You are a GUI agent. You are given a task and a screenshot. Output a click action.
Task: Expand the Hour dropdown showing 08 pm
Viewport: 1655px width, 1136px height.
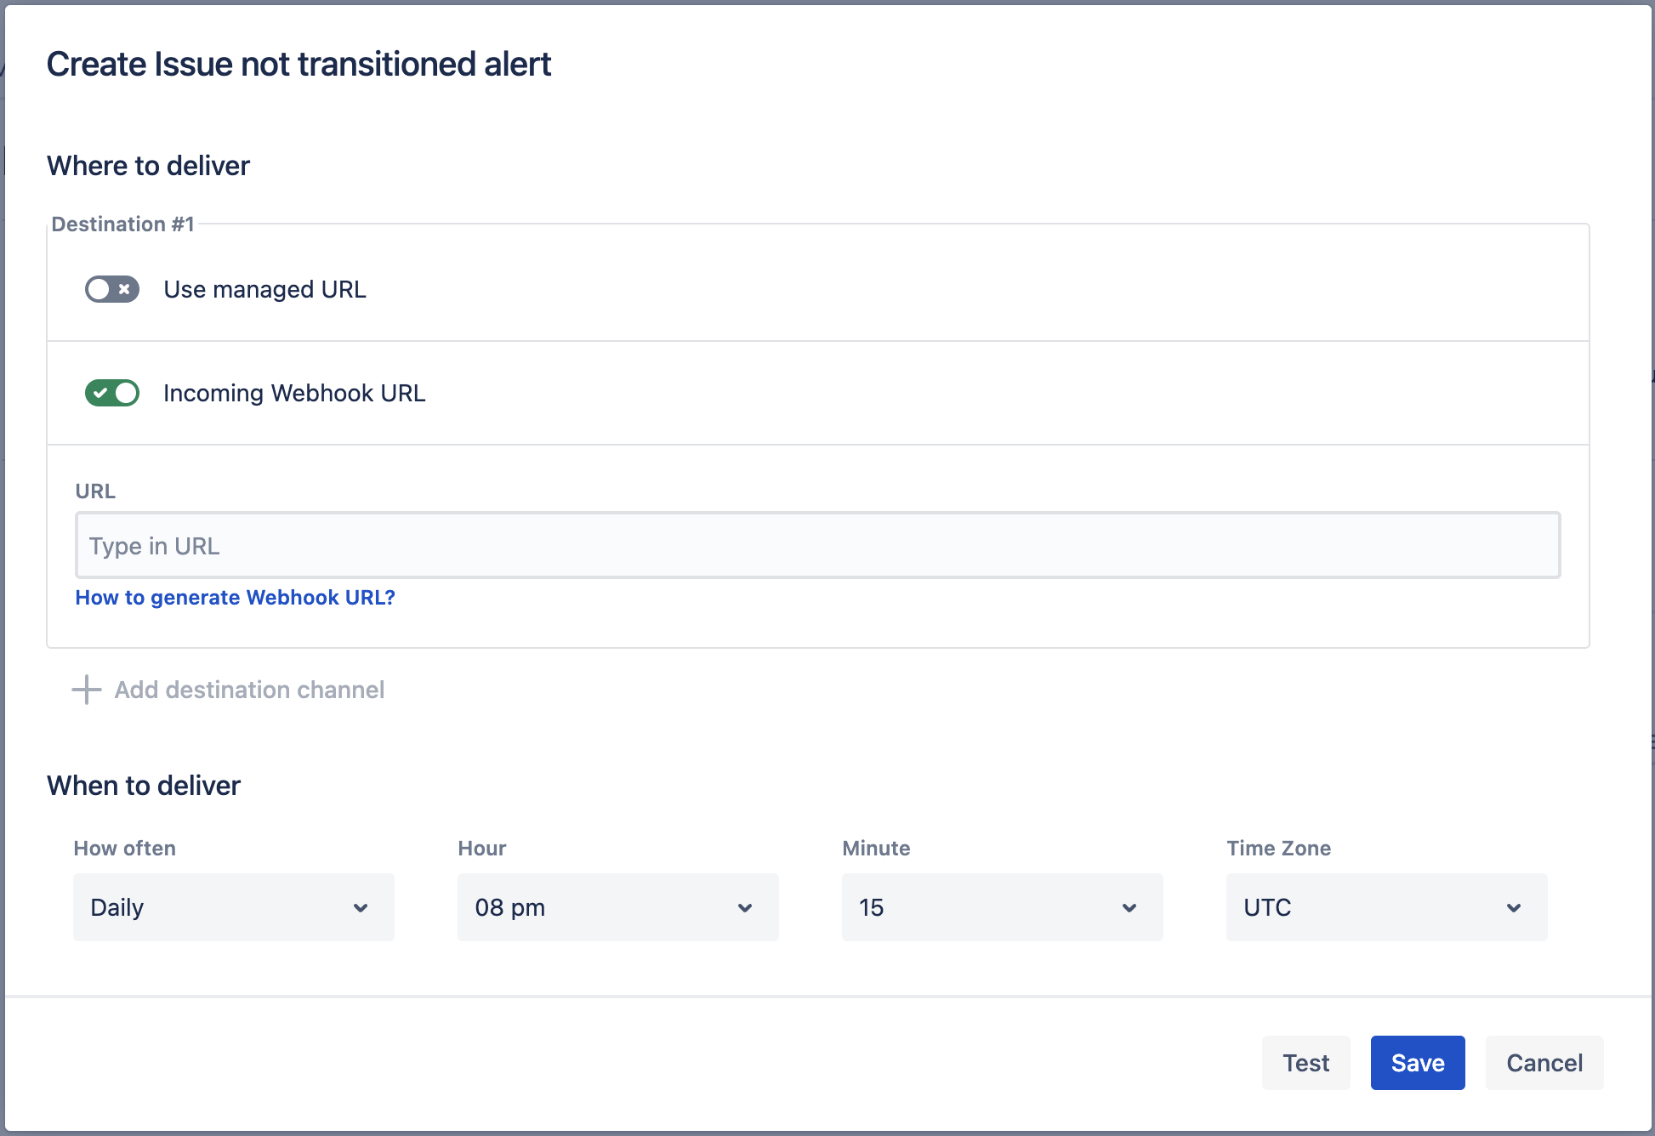point(617,907)
